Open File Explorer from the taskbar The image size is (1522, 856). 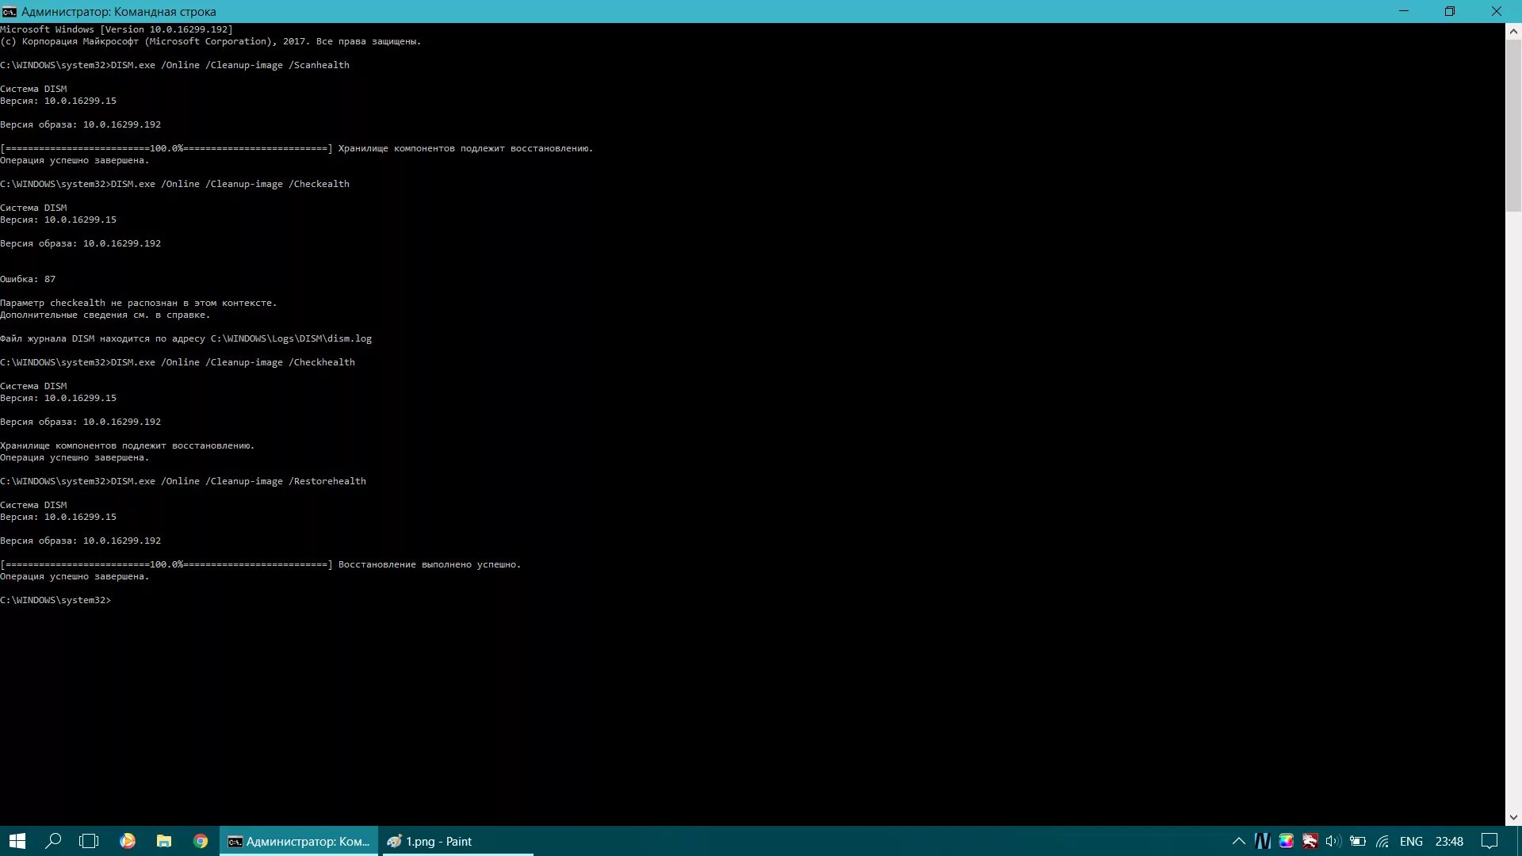point(164,841)
